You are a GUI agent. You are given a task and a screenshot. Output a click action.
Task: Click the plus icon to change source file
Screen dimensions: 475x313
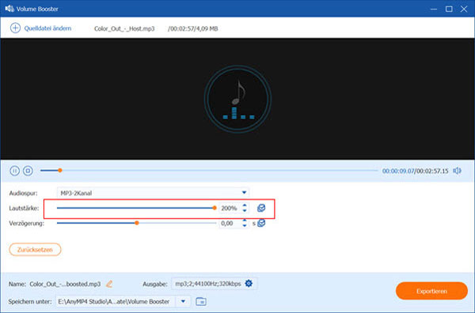pos(15,28)
